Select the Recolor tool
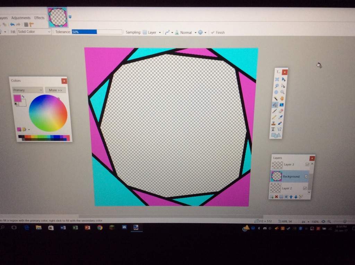The height and width of the screenshot is (265, 355). (x=280, y=123)
